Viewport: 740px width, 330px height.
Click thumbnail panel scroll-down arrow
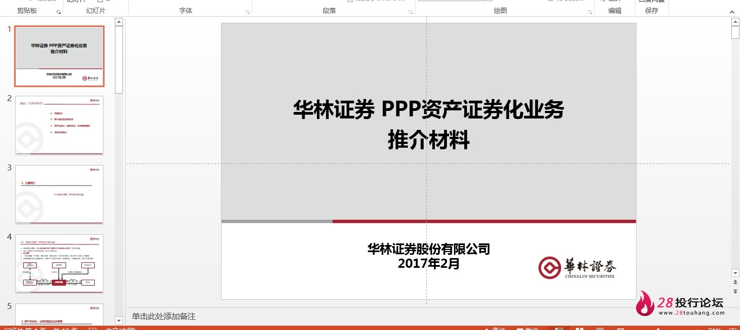[119, 321]
